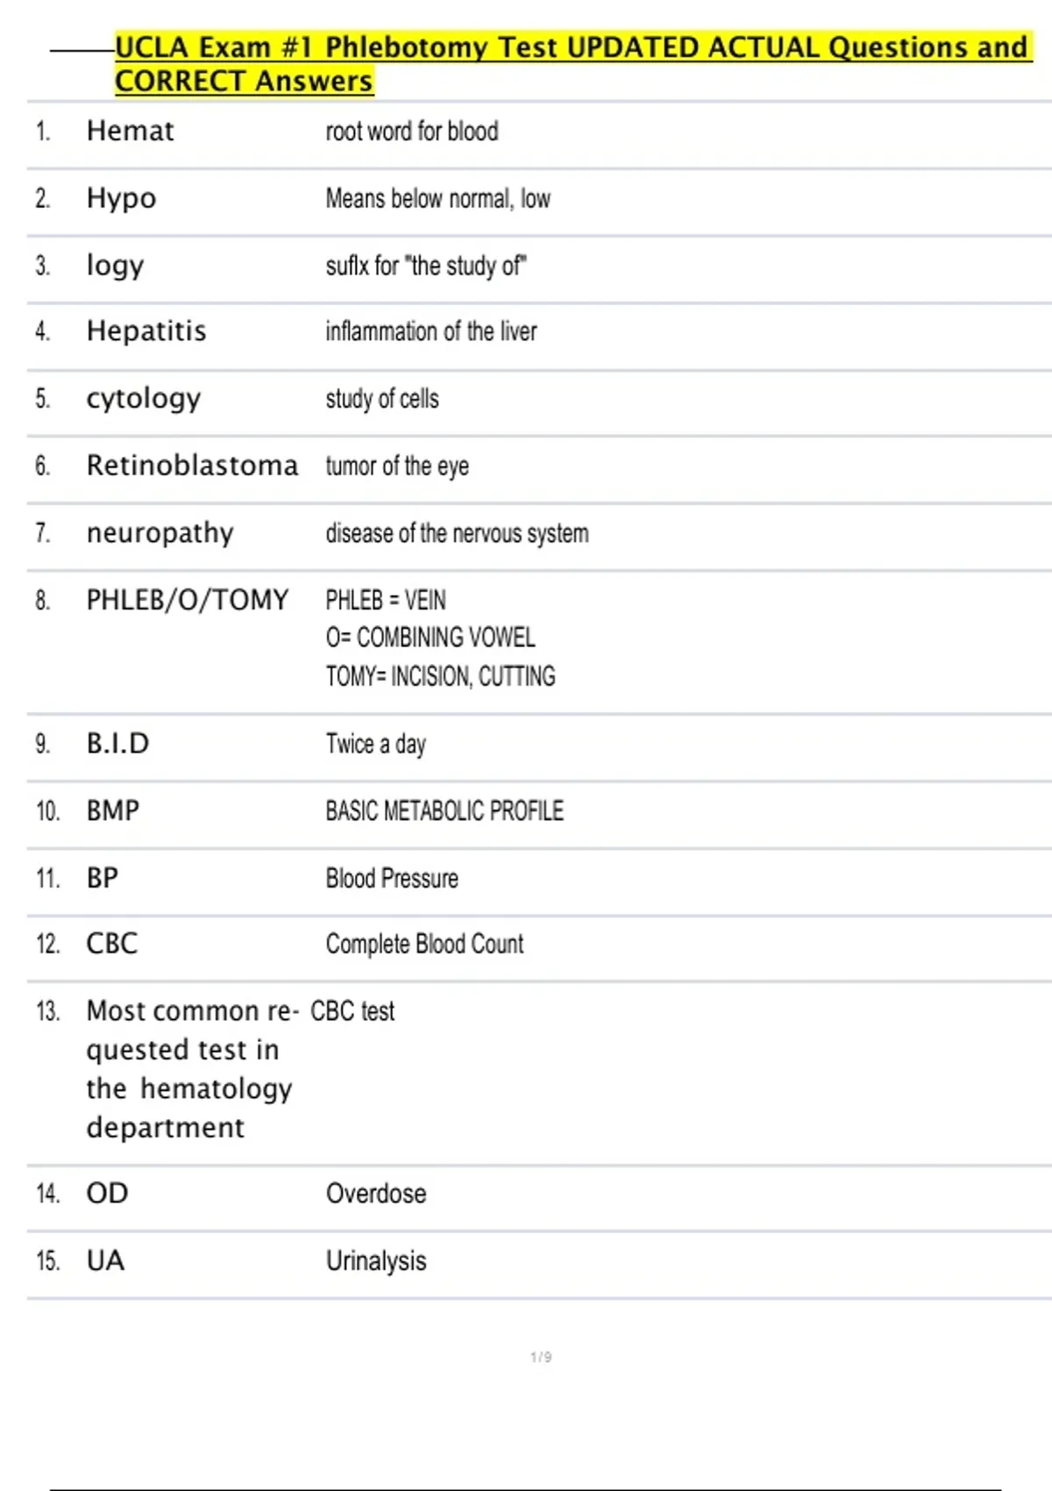Select the PHLEB/O/TOMY term
The image size is (1052, 1491).
click(x=188, y=600)
